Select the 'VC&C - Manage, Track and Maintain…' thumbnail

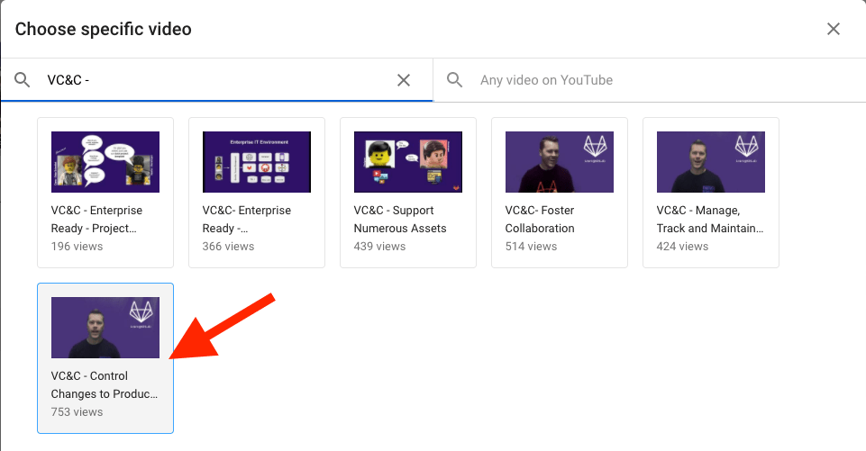pyautogui.click(x=711, y=162)
